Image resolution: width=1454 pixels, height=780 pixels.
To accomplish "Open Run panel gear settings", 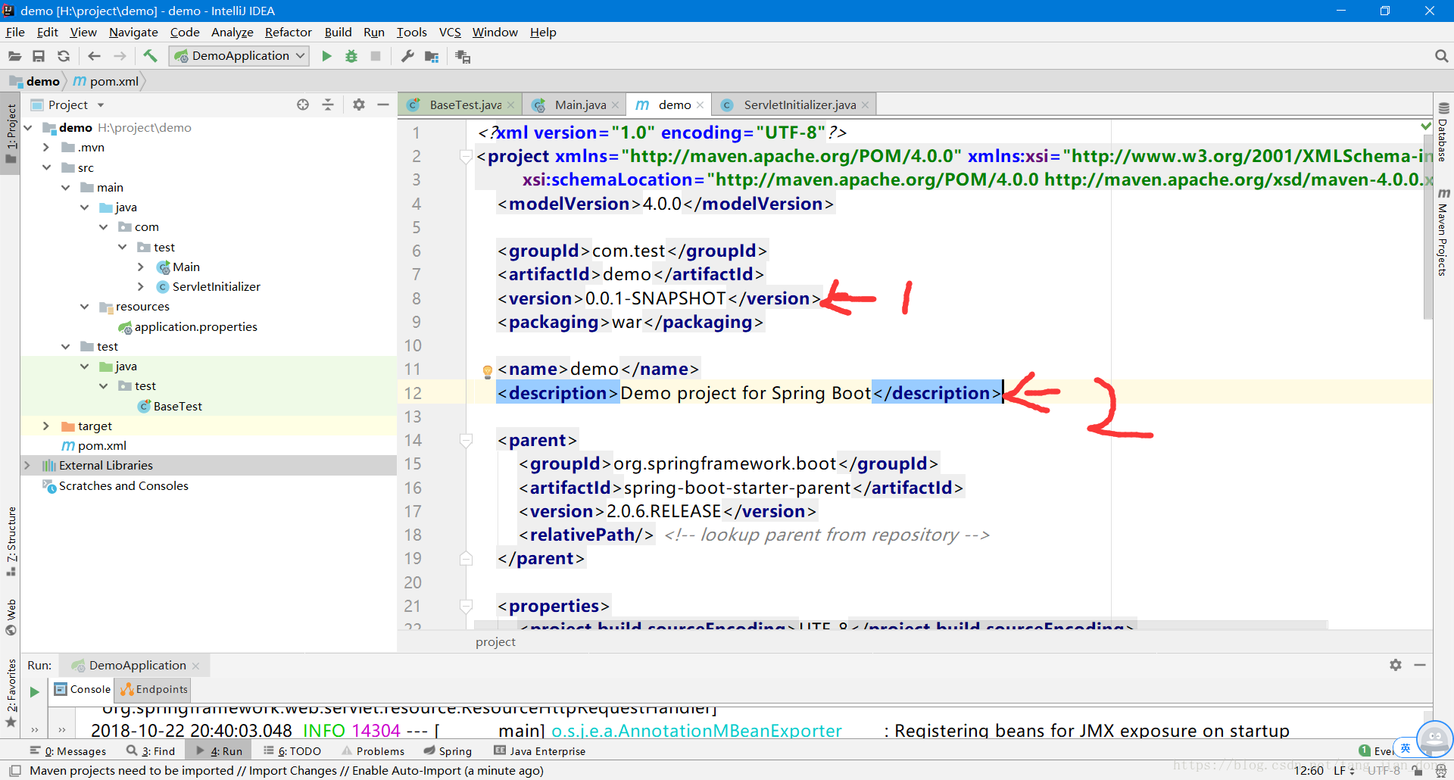I will 1396,665.
